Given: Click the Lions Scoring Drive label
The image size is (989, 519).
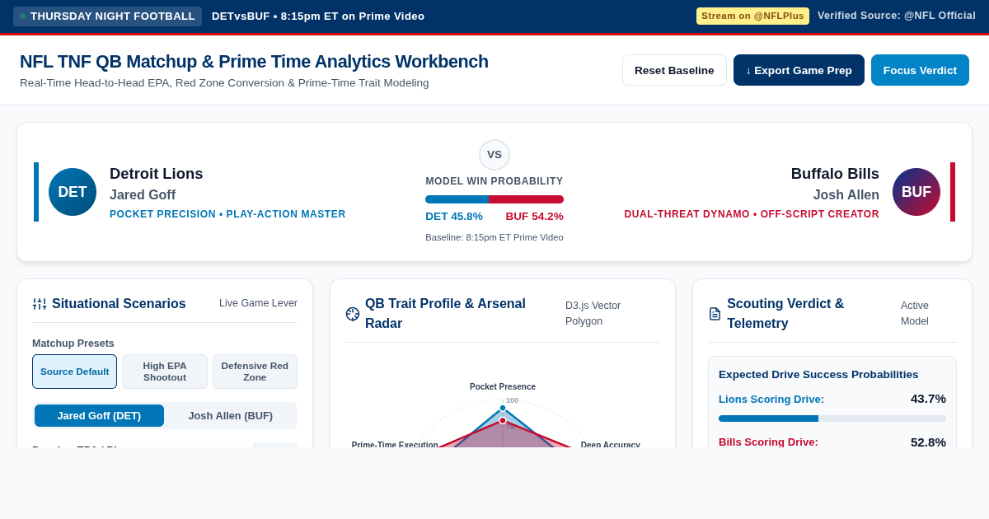Looking at the screenshot, I should (771, 399).
